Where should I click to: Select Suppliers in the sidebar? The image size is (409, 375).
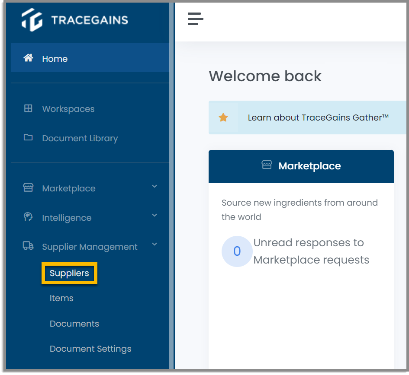pos(69,273)
